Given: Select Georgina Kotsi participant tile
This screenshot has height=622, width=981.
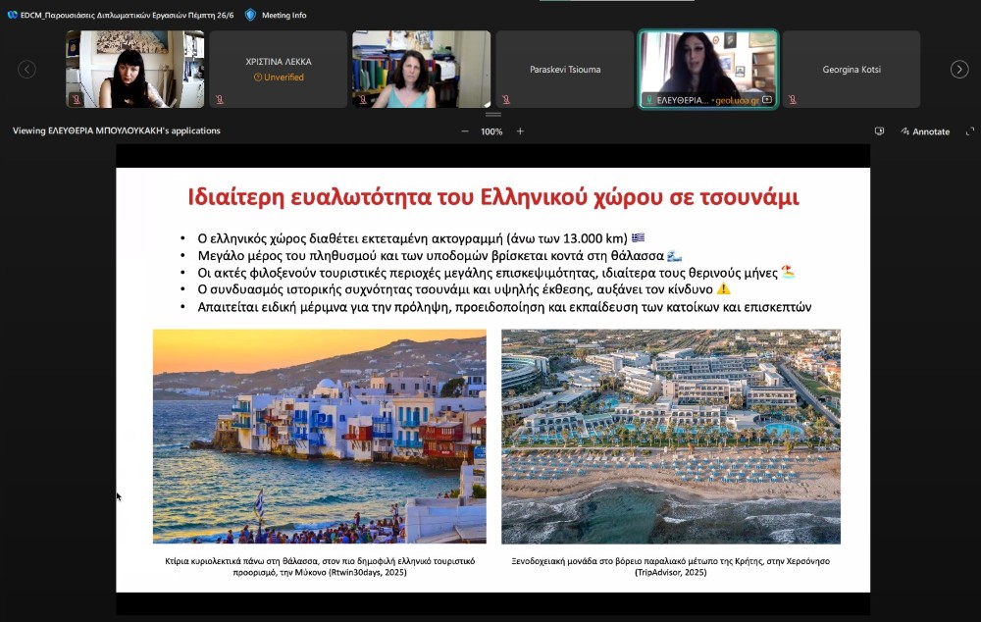Looking at the screenshot, I should 851,69.
